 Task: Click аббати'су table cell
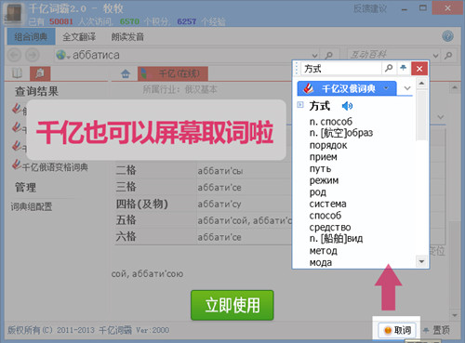pos(219,204)
